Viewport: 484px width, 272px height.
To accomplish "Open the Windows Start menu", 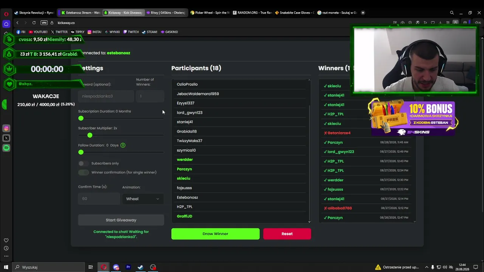I will pyautogui.click(x=6, y=267).
